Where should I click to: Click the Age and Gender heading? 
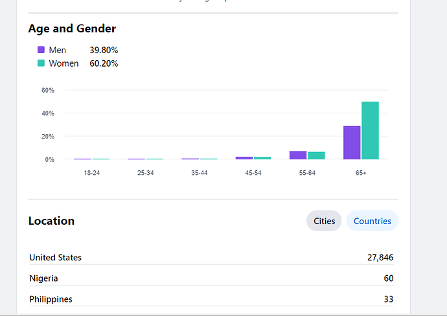click(72, 28)
